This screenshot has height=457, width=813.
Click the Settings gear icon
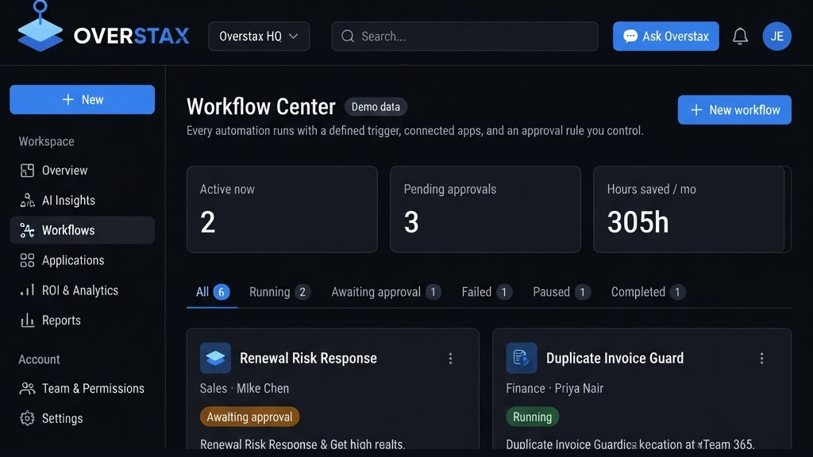pos(27,418)
